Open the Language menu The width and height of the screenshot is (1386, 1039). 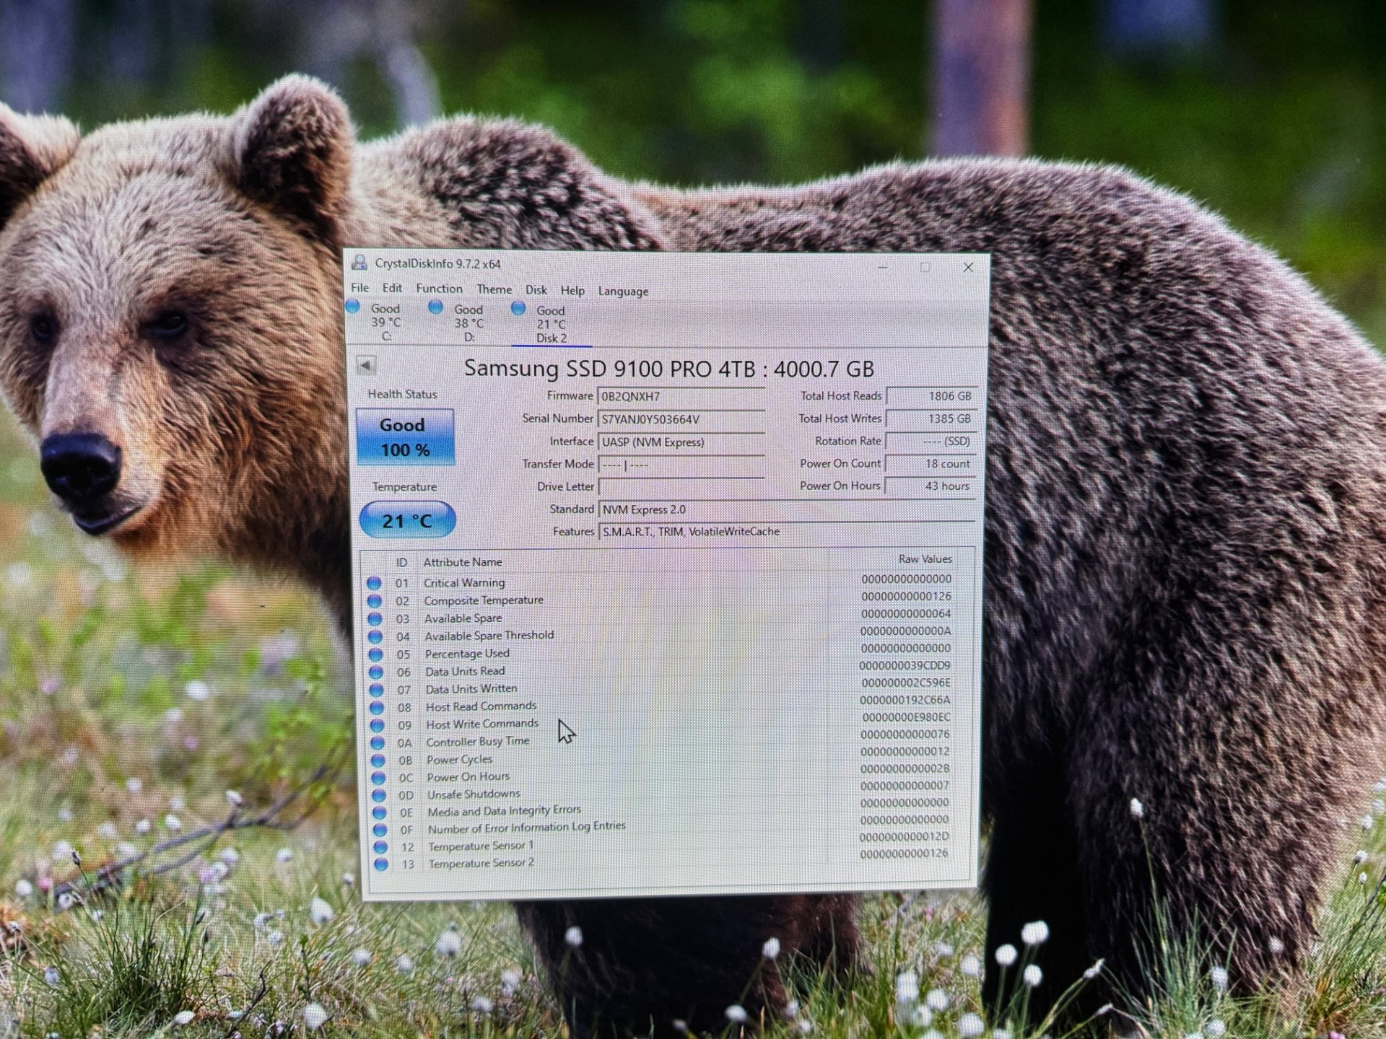(623, 291)
